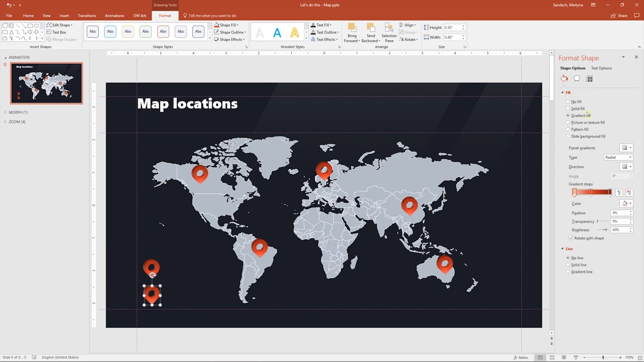Choose the Pattern fill radio option
The width and height of the screenshot is (644, 362).
[568, 129]
